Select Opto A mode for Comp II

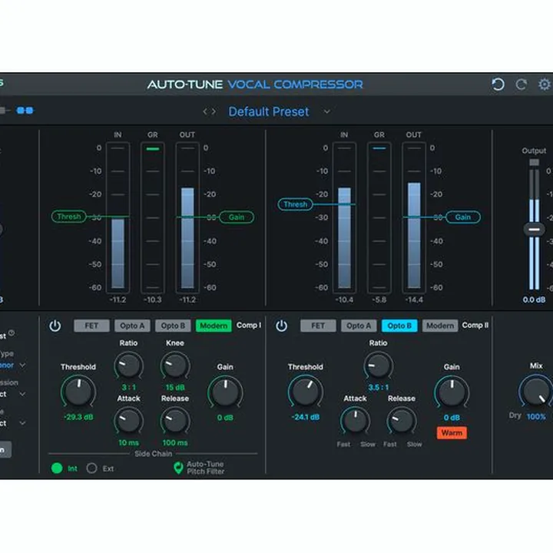(359, 326)
